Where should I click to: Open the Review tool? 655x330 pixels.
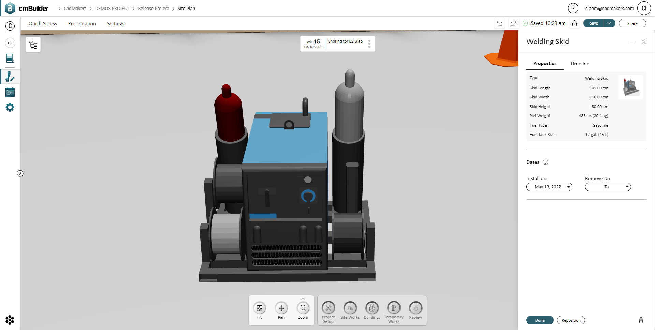pyautogui.click(x=416, y=311)
